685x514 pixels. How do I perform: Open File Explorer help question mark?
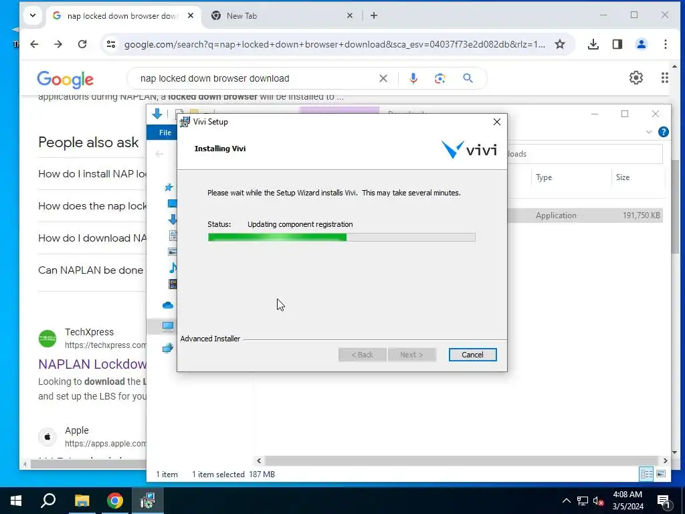click(663, 132)
